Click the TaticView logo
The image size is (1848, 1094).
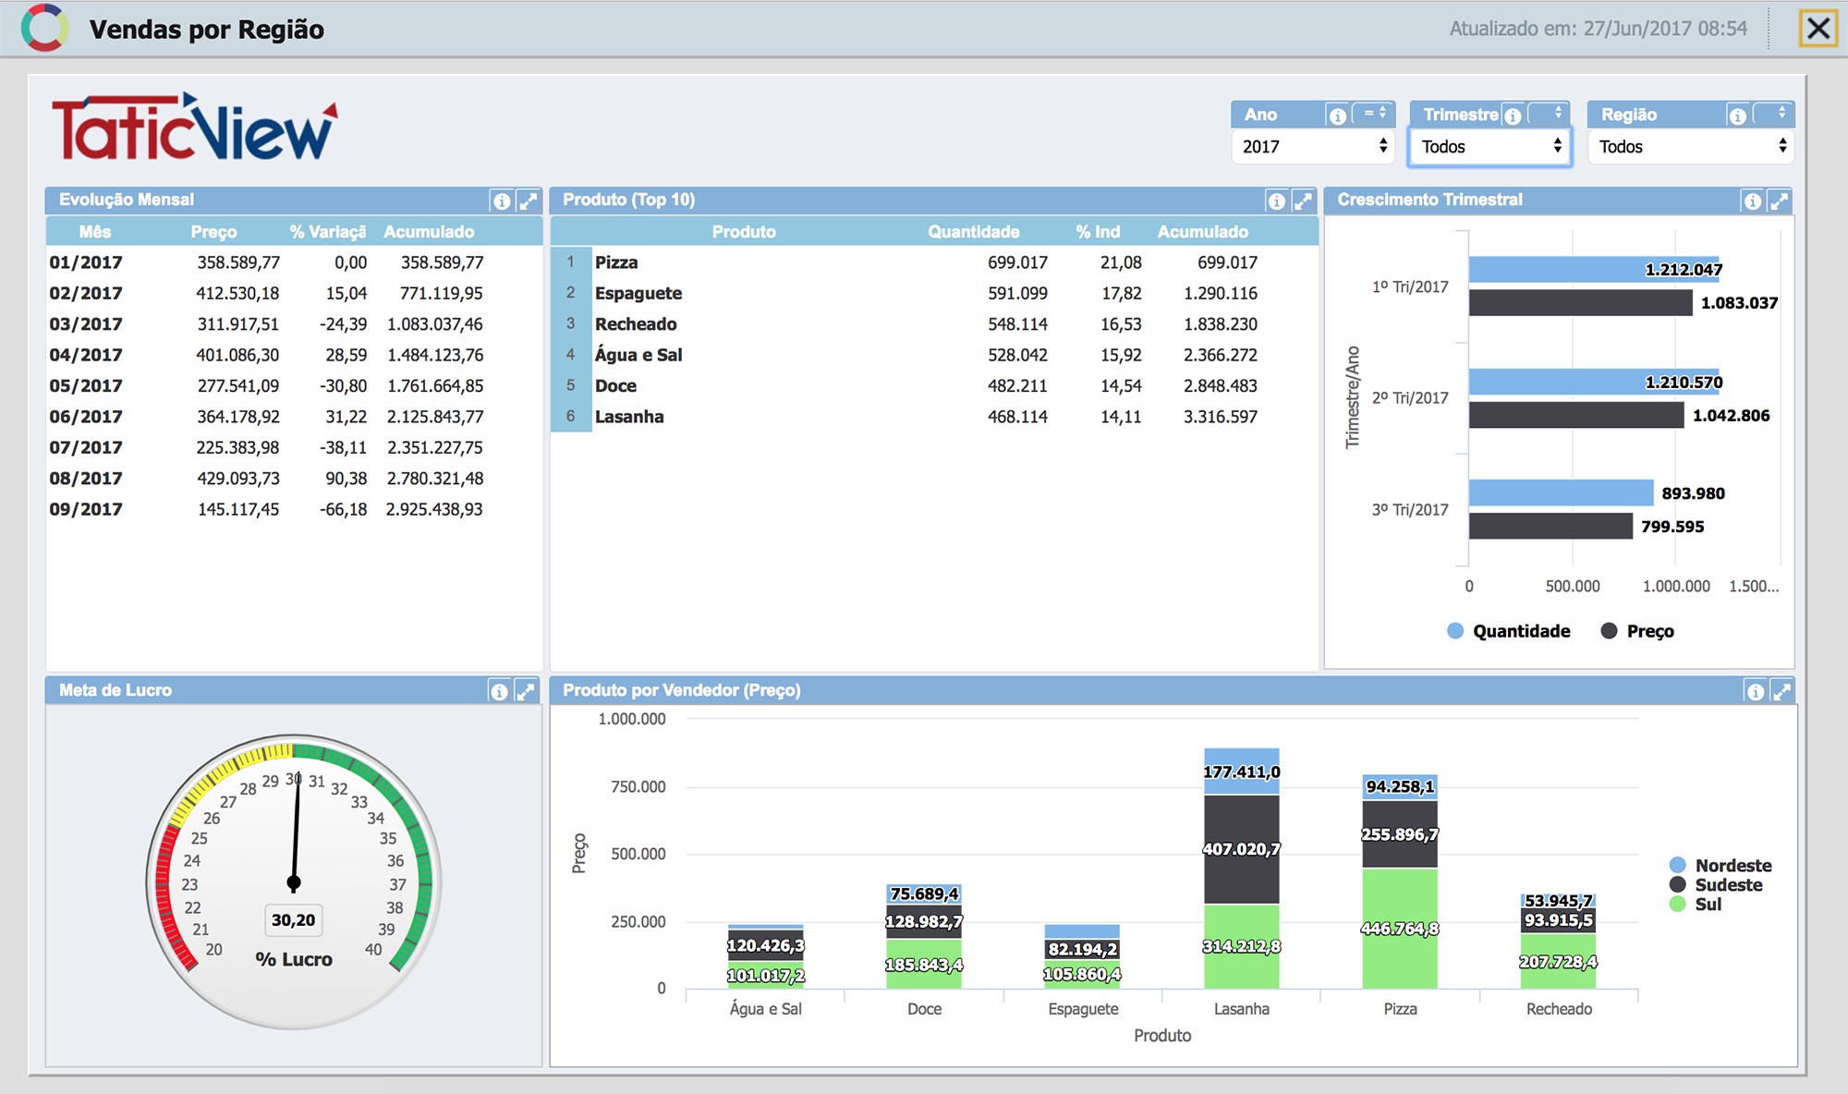[195, 127]
